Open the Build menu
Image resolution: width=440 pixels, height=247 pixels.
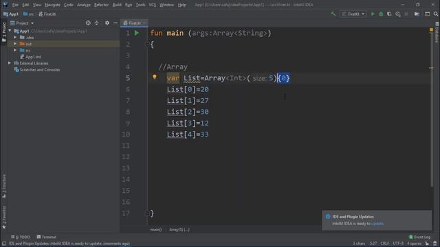[x=117, y=5]
